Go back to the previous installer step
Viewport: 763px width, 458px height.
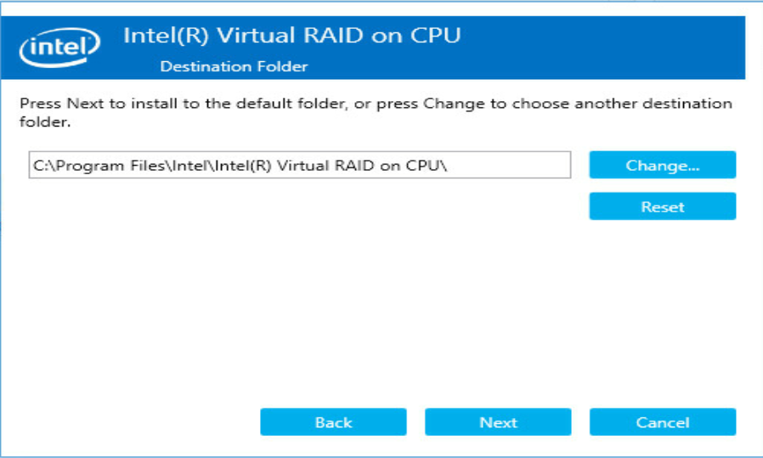click(333, 422)
